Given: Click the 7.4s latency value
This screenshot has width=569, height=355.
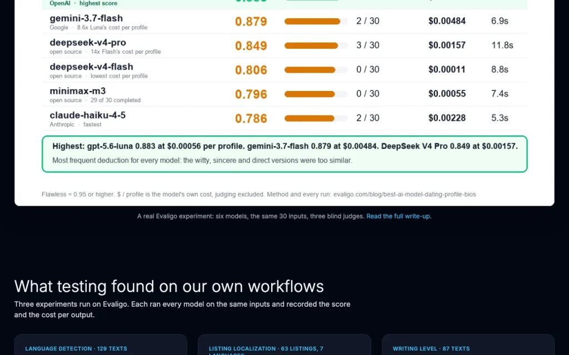Looking at the screenshot, I should 500,94.
